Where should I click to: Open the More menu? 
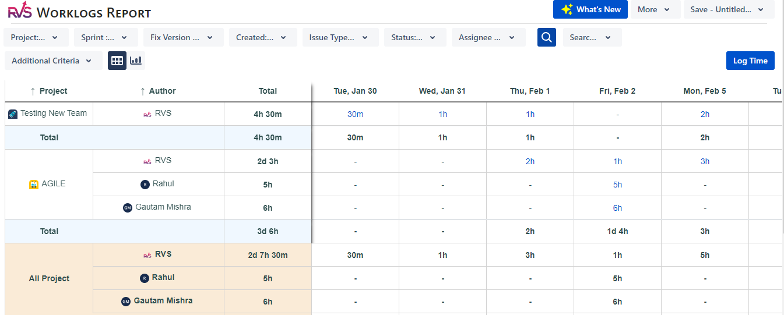655,9
